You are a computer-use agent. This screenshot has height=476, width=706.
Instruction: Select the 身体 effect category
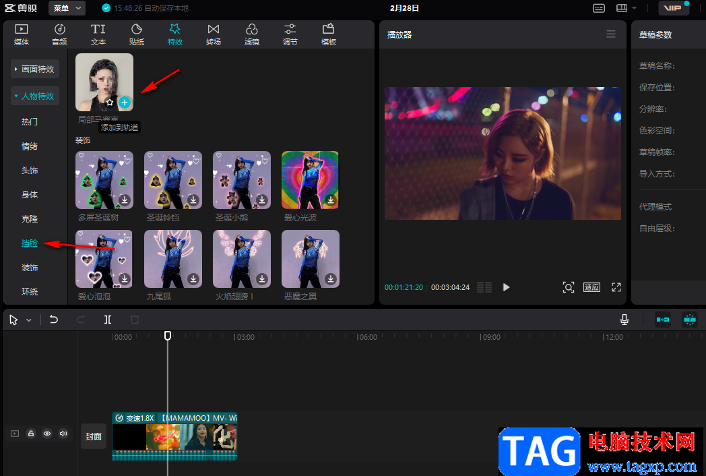tap(30, 195)
